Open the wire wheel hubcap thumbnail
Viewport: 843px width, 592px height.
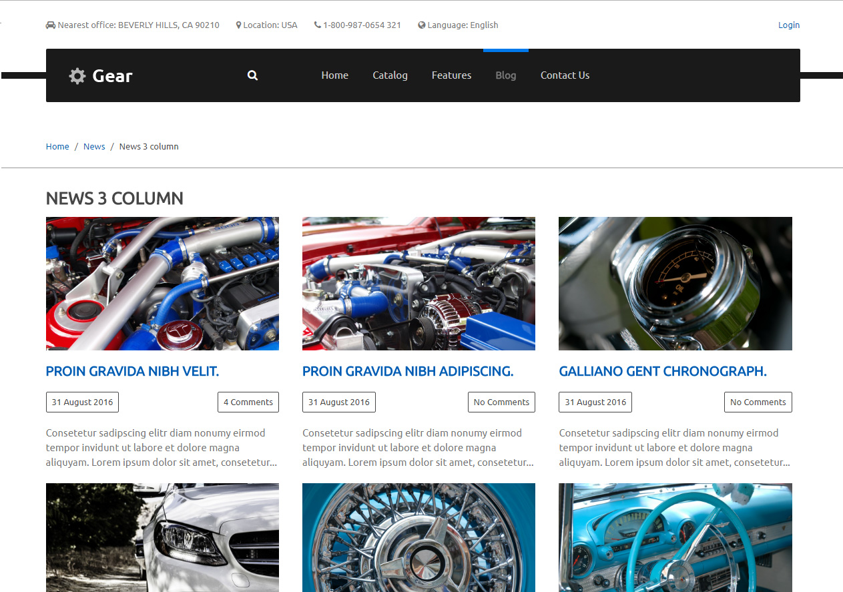(418, 537)
